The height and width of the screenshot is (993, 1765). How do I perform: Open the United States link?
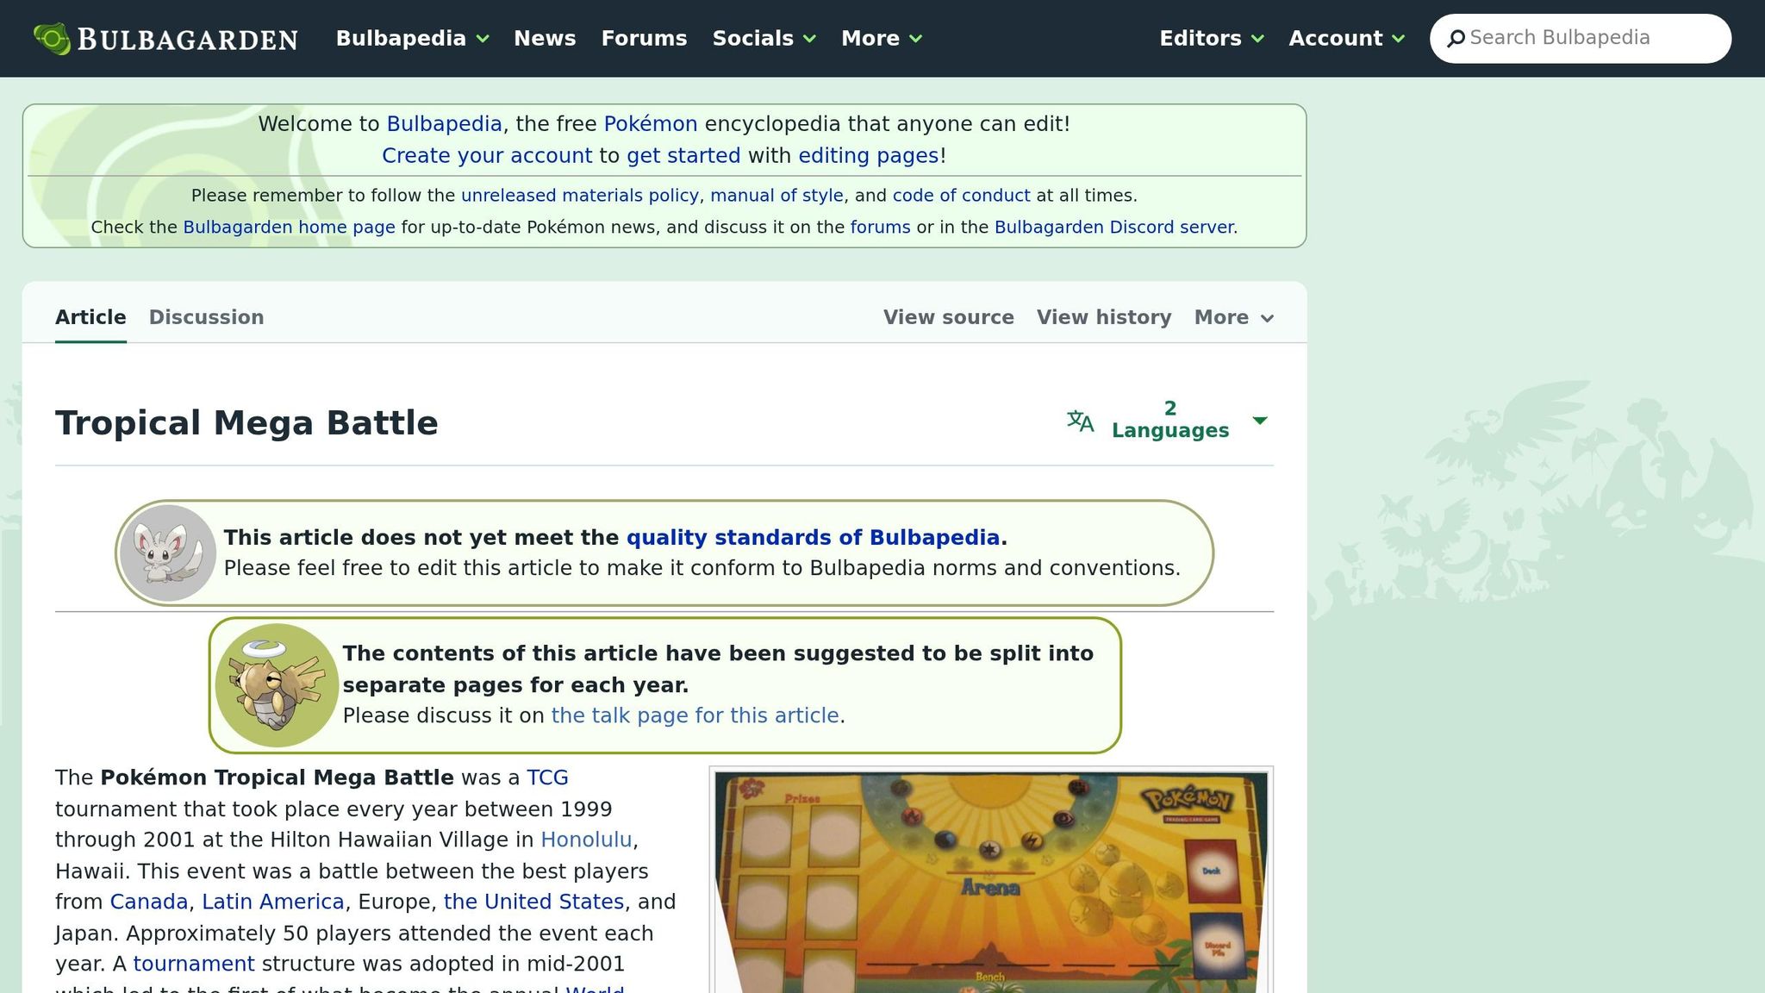[x=533, y=902]
